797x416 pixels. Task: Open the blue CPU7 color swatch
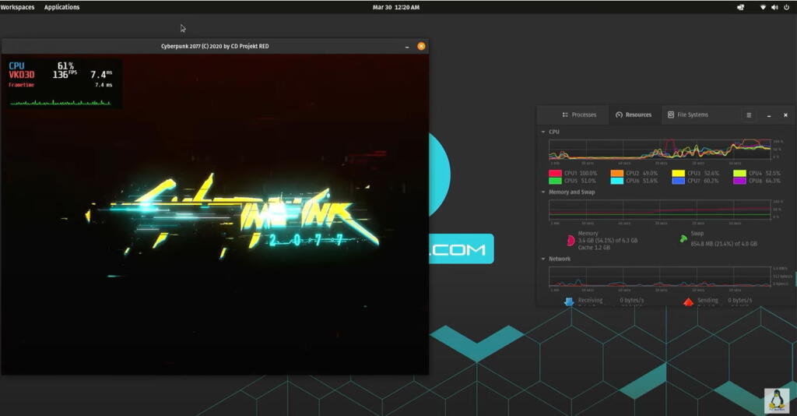(x=679, y=181)
